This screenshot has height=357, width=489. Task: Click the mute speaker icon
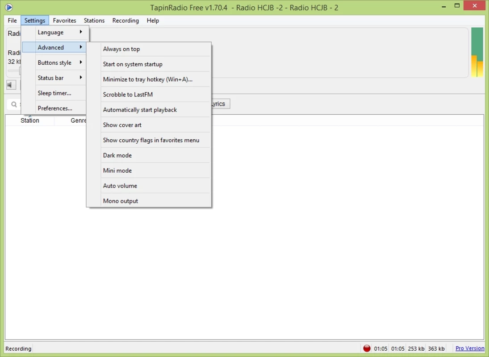[x=11, y=85]
